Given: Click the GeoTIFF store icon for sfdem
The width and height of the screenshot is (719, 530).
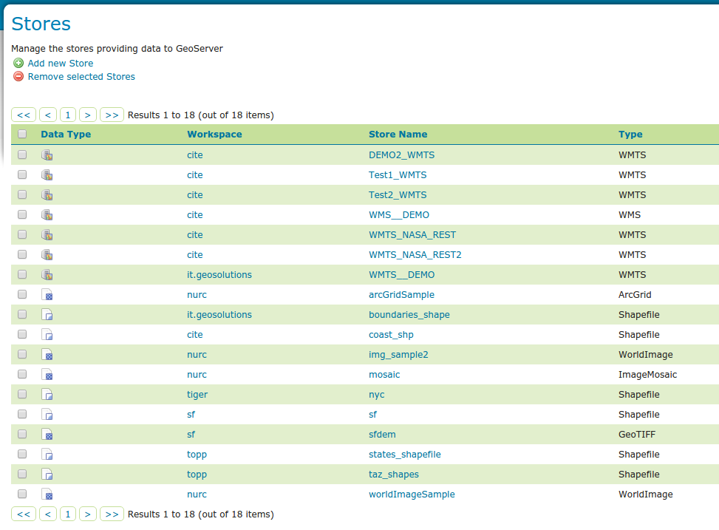Looking at the screenshot, I should point(47,434).
